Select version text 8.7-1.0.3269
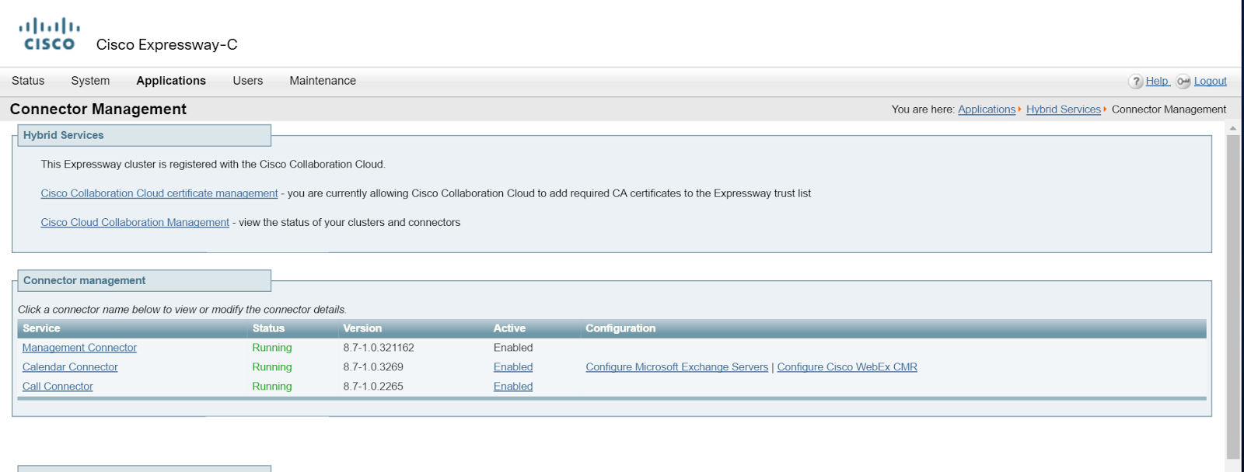 (373, 367)
